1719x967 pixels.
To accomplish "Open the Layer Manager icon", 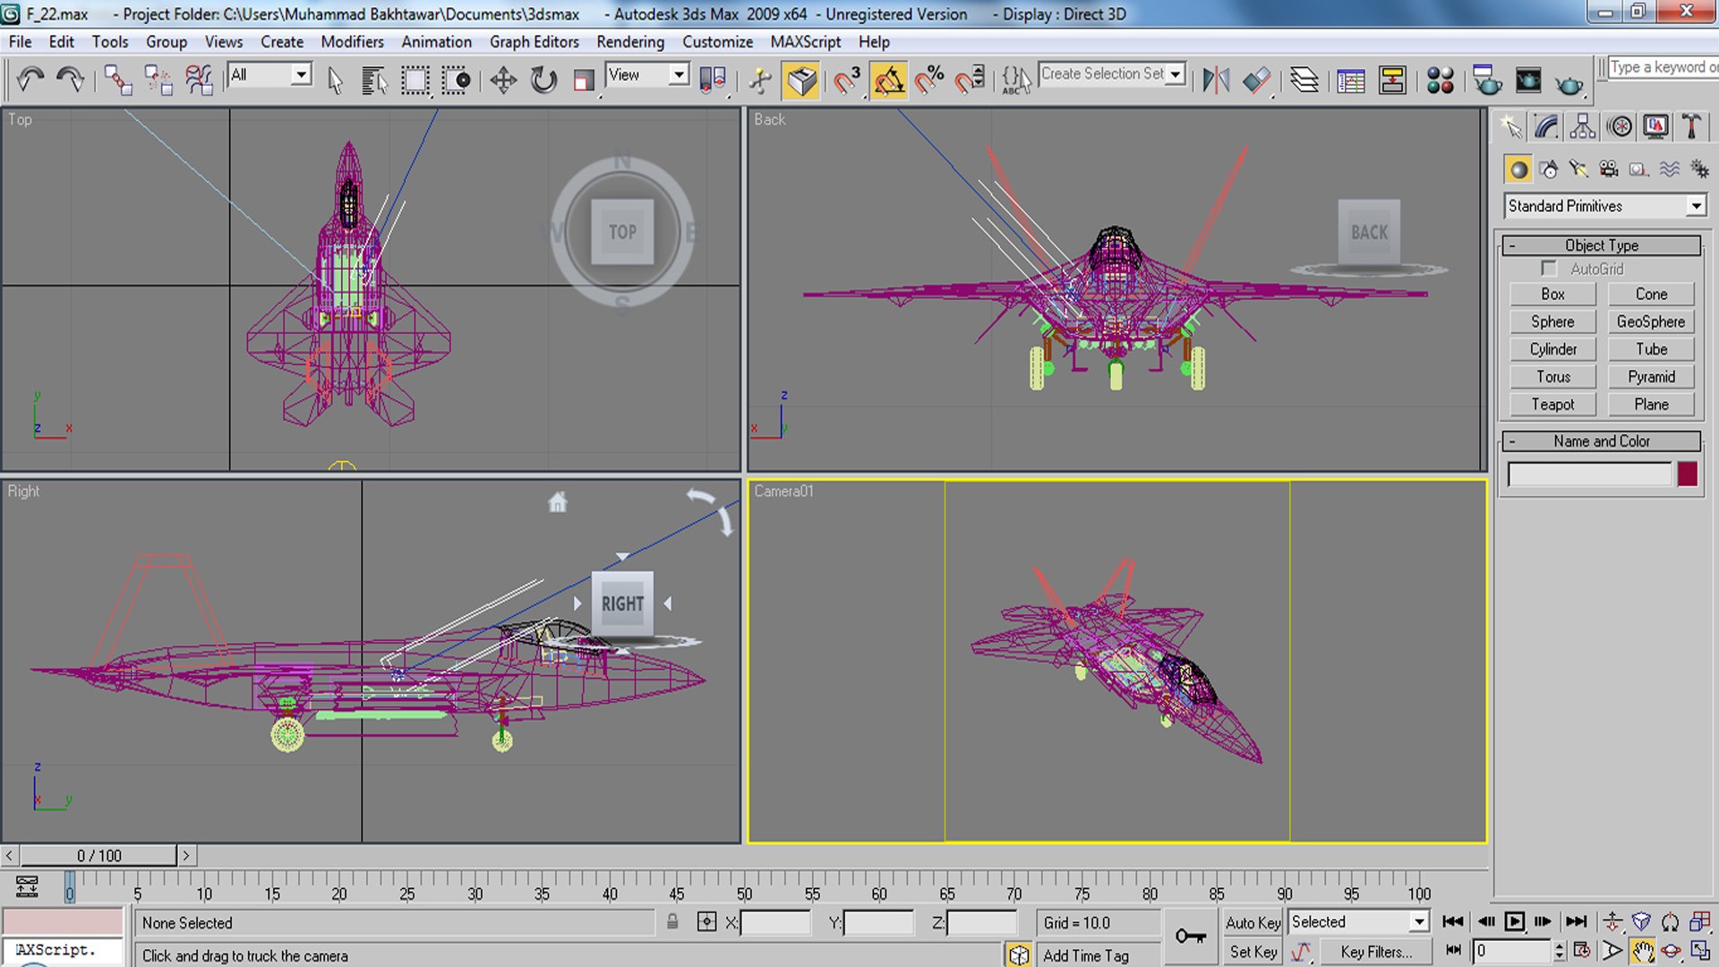I will [x=1304, y=81].
